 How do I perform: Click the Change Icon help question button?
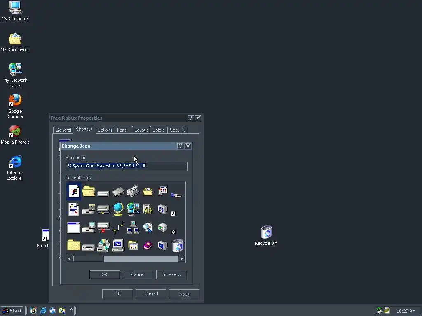tap(181, 146)
